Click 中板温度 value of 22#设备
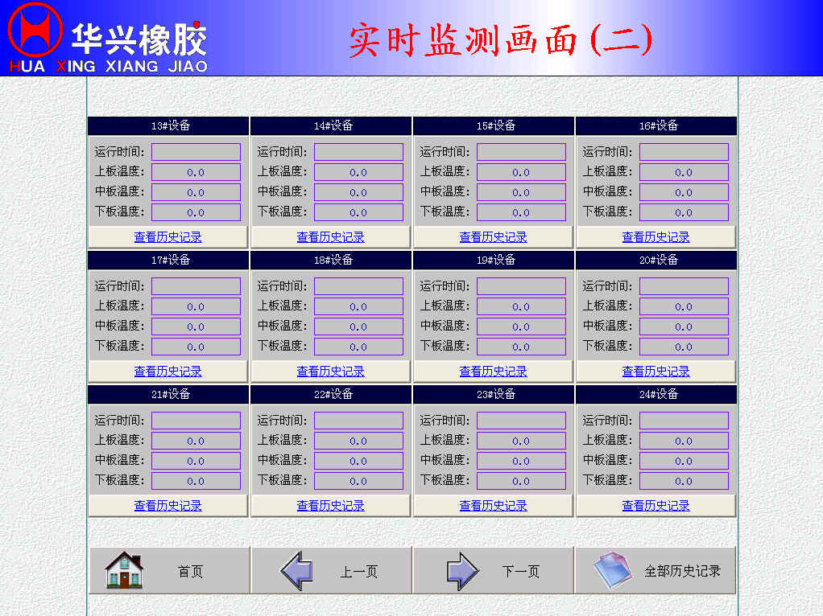 [x=359, y=460]
